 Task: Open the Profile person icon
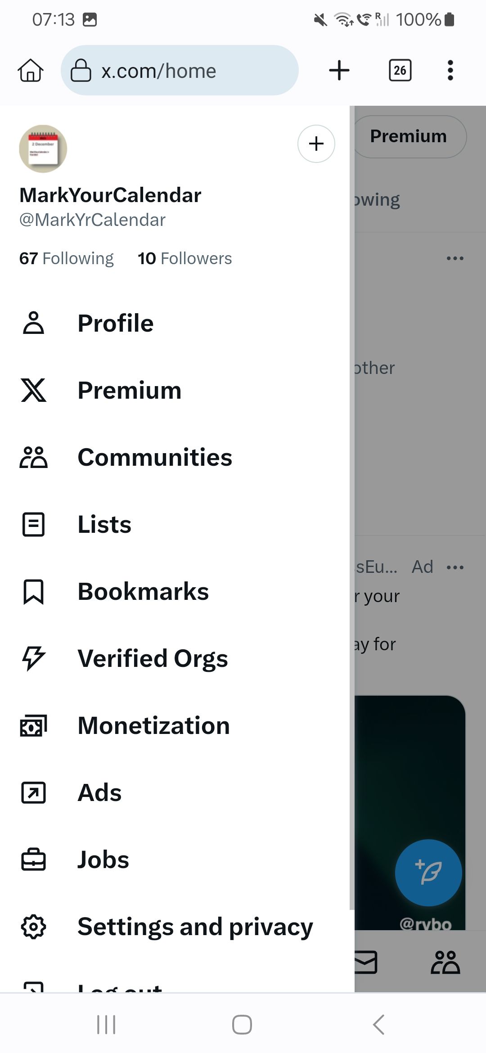(x=33, y=323)
